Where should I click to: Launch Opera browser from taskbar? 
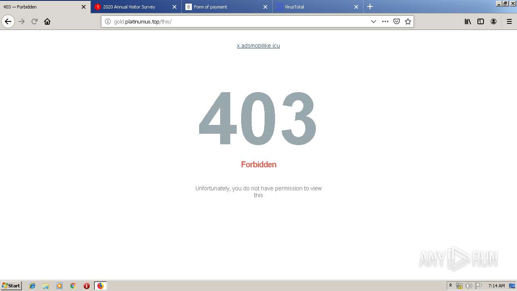tap(86, 286)
